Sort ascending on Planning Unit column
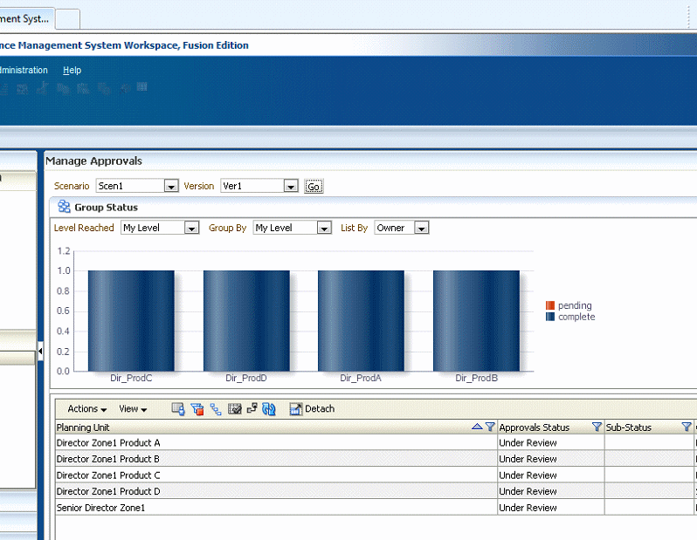This screenshot has height=540, width=697. point(476,427)
